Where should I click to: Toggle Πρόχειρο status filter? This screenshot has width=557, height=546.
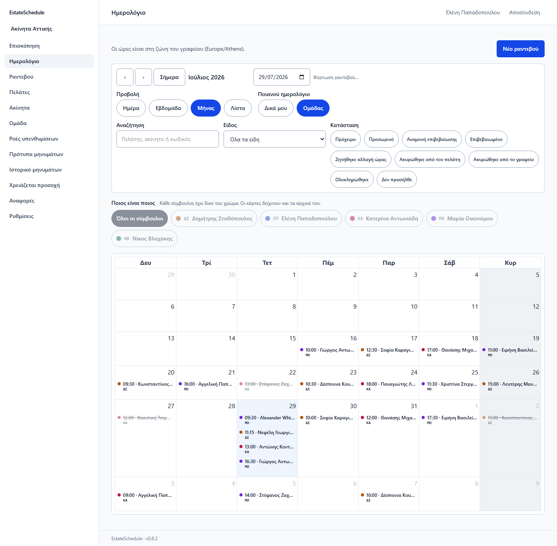[x=345, y=139]
